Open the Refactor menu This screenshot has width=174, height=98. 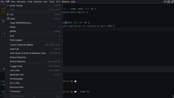38,2
